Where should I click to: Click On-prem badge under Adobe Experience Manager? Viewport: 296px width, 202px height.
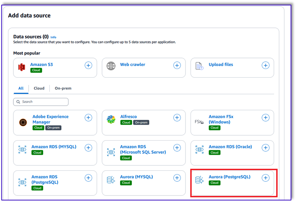click(53, 128)
